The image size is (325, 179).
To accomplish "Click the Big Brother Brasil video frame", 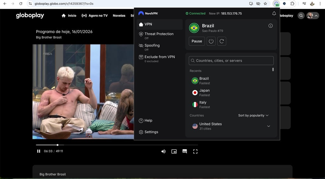I will coord(83,92).
